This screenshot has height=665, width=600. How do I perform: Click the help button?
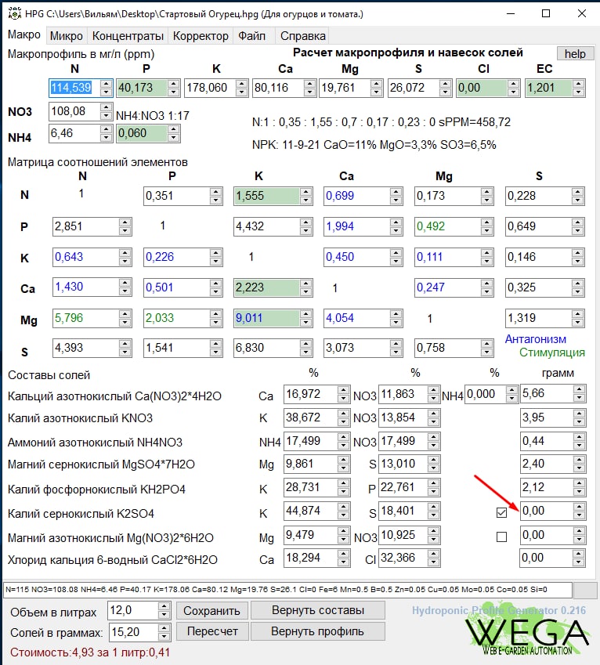click(x=575, y=54)
